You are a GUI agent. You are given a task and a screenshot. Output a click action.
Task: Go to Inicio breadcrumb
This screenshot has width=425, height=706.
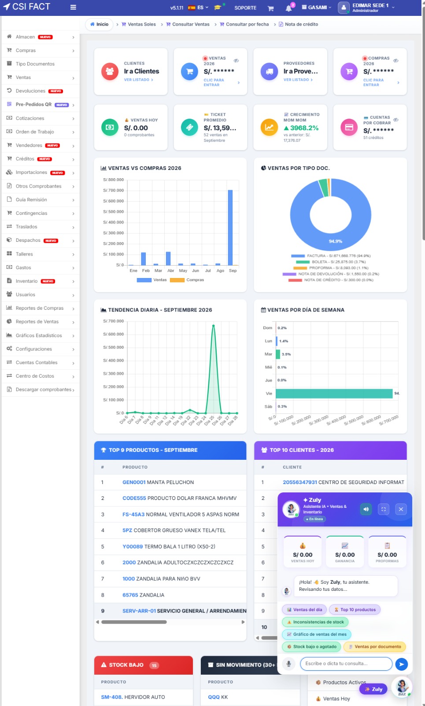click(x=99, y=24)
